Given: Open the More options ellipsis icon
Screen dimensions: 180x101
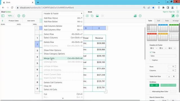Looking at the screenshot, I should coord(140,16).
